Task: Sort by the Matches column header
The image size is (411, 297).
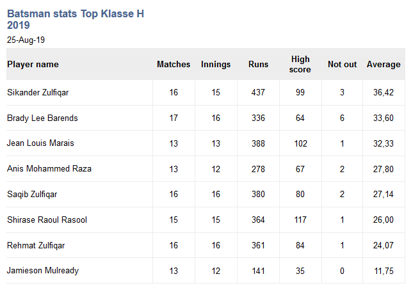Action: [x=173, y=64]
